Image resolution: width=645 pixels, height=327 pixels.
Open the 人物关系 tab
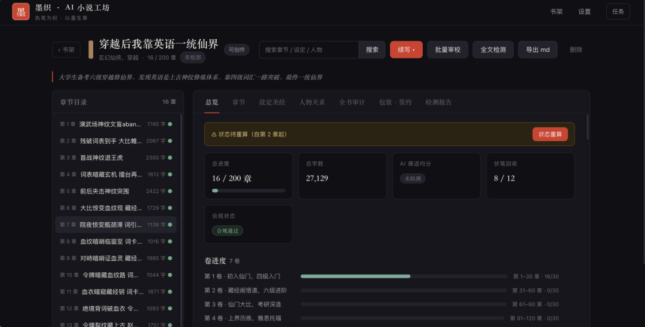click(312, 102)
